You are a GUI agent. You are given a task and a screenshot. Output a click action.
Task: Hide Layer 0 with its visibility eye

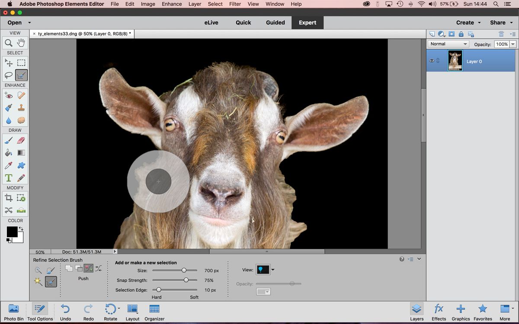click(431, 61)
